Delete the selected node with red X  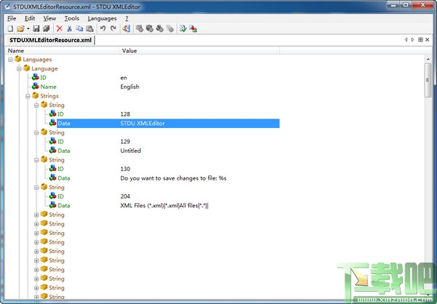(x=60, y=28)
